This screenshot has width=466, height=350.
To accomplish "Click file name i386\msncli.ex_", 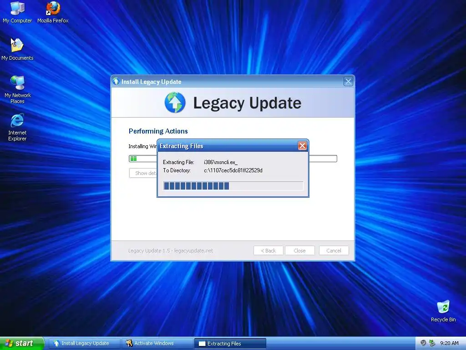I will tap(221, 162).
